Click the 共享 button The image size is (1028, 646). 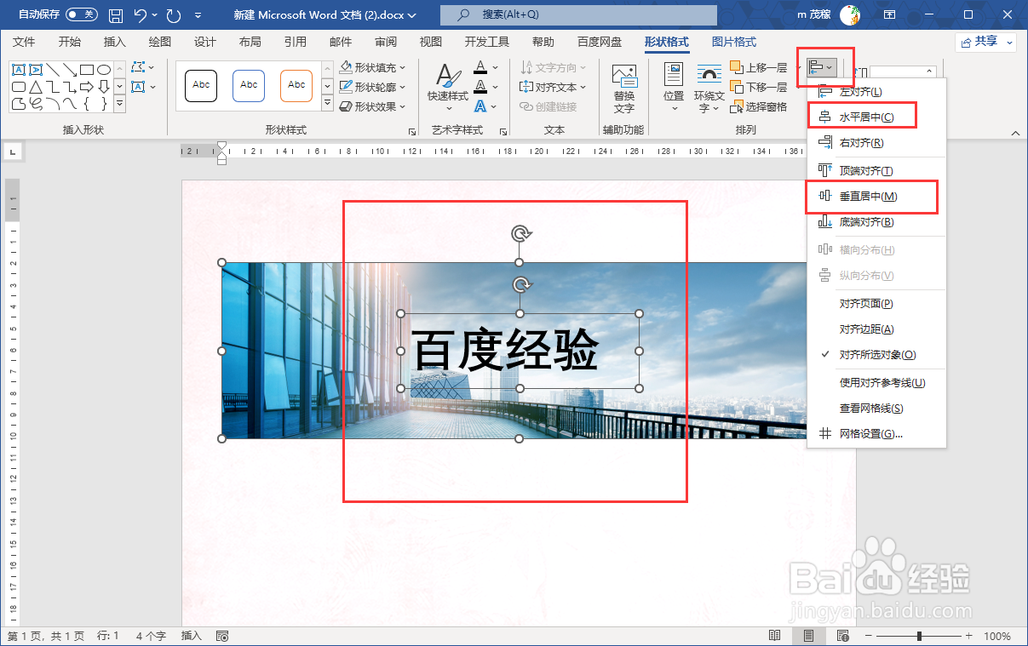(x=984, y=41)
